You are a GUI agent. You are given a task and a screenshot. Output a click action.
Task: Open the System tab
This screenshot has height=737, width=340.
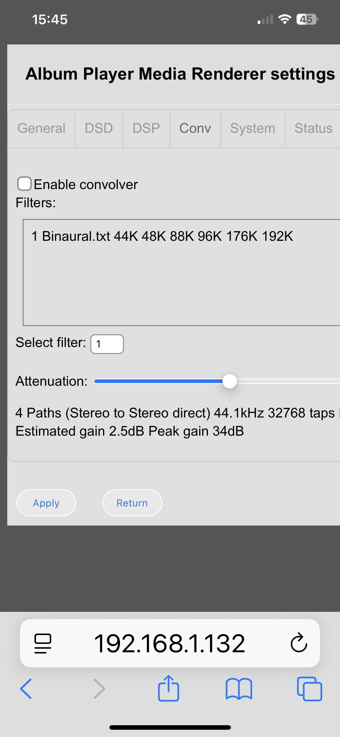(253, 128)
